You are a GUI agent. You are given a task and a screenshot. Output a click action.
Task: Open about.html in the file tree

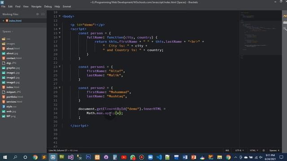[x=13, y=49]
